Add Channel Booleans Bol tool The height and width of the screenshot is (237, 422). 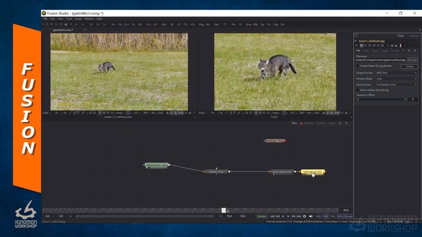pyautogui.click(x=208, y=24)
